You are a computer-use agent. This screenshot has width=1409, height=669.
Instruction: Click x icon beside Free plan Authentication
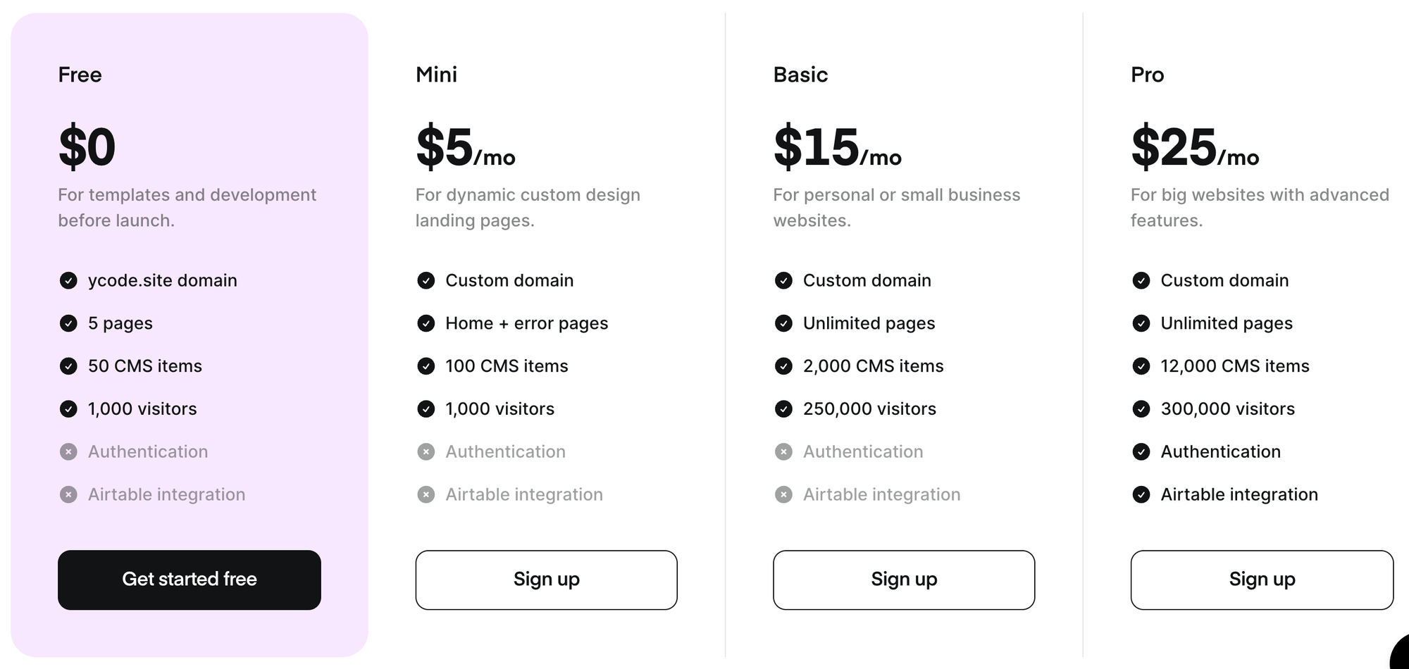click(x=68, y=451)
